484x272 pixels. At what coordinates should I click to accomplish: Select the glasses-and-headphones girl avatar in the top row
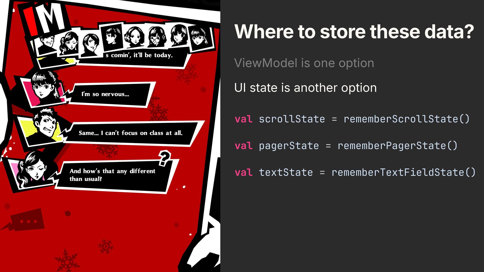[157, 37]
